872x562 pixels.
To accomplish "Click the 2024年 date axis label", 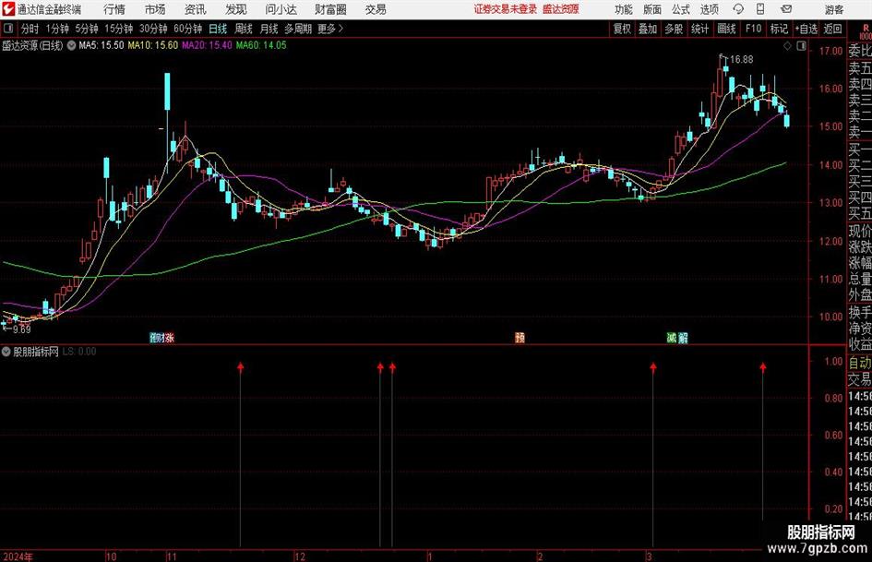I will coord(18,556).
